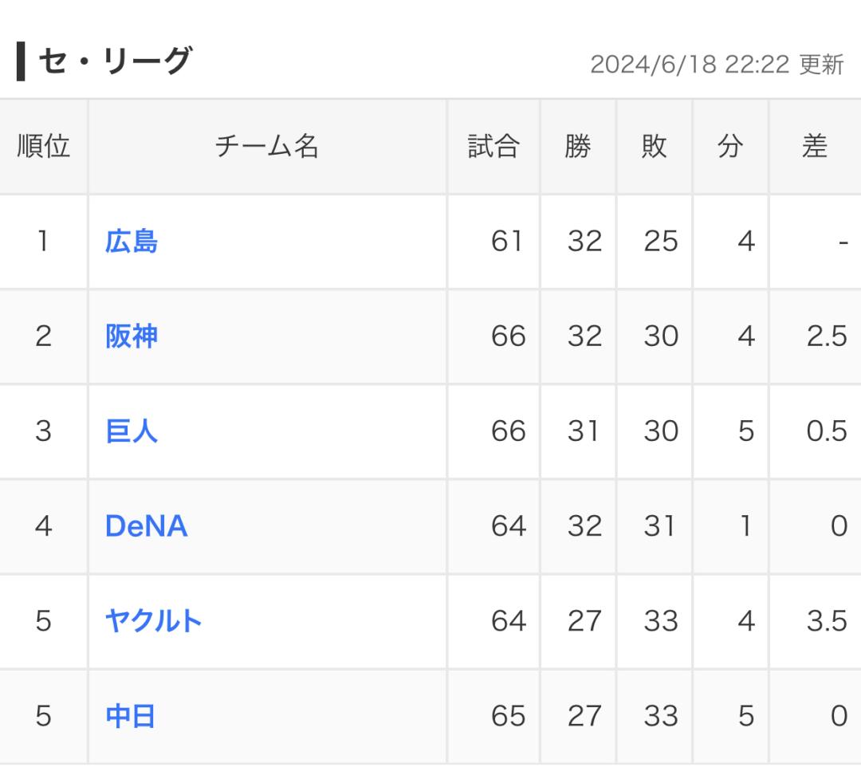Click the セ・リーグ section heading
The image size is (861, 771).
pyautogui.click(x=116, y=61)
